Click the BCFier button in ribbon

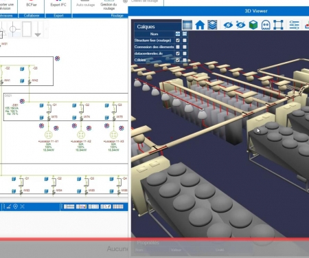tap(32, 5)
